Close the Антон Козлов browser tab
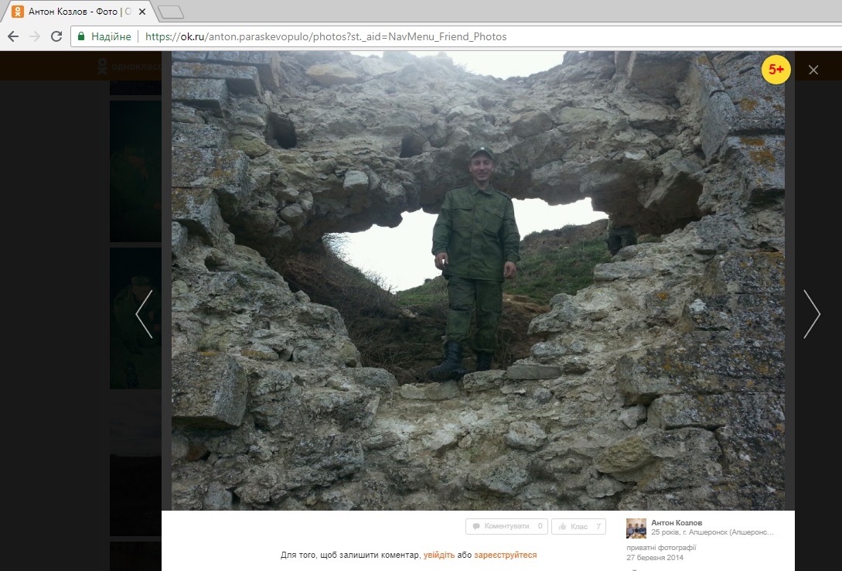Image resolution: width=842 pixels, height=571 pixels. point(143,12)
